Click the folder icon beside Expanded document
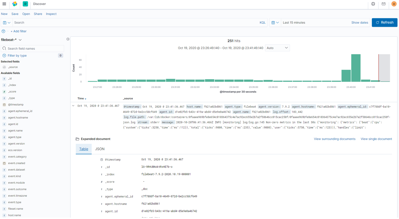Viewport: 399px width, 219px height. (78, 139)
